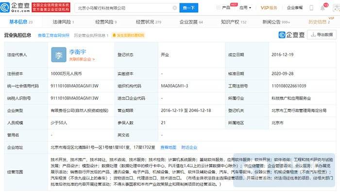Switch to the 经营风险 tab
The width and height of the screenshot is (340, 192).
106,22
